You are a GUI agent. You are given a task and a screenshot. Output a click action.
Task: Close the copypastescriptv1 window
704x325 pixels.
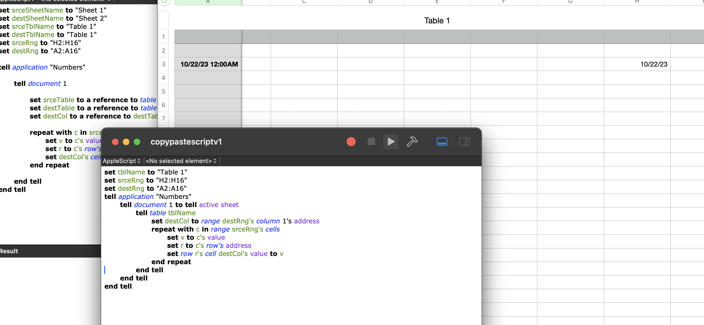(x=115, y=142)
